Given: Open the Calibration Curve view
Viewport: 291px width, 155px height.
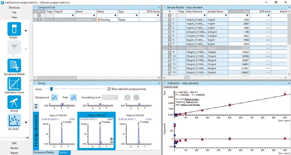Looking at the screenshot, I should 14,84.
